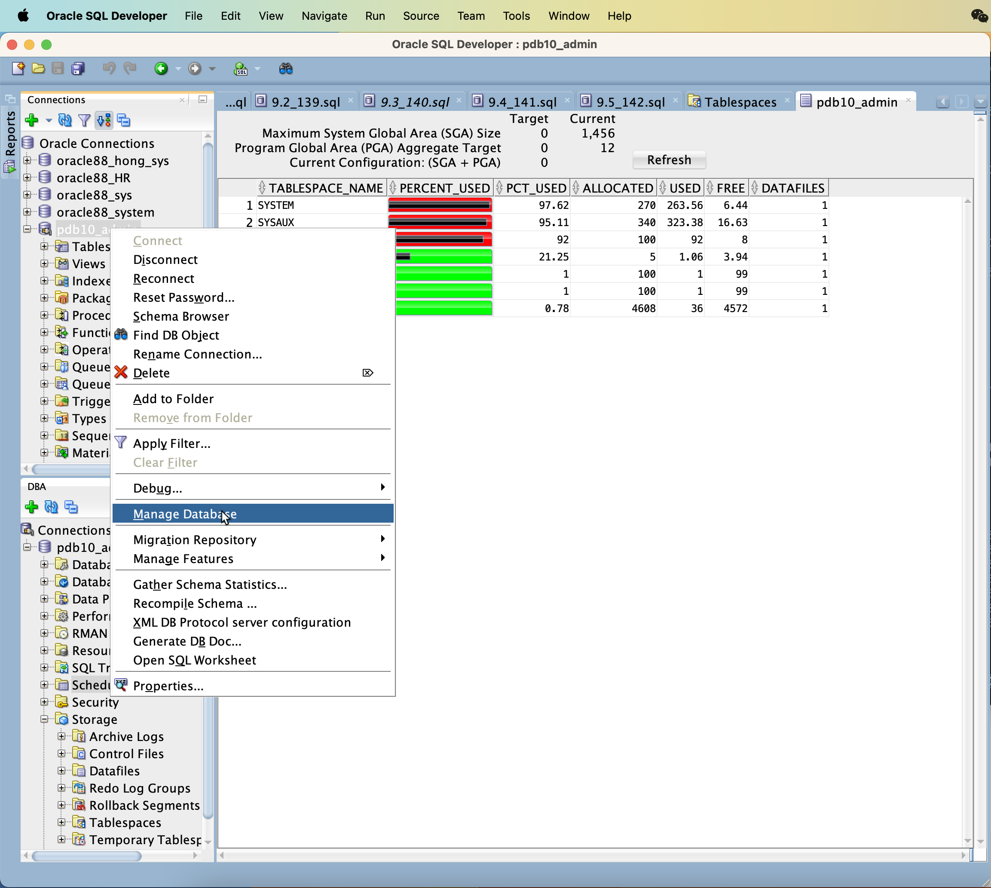This screenshot has width=991, height=888.
Task: Select the Redo Log Groups tree item
Action: coord(140,788)
